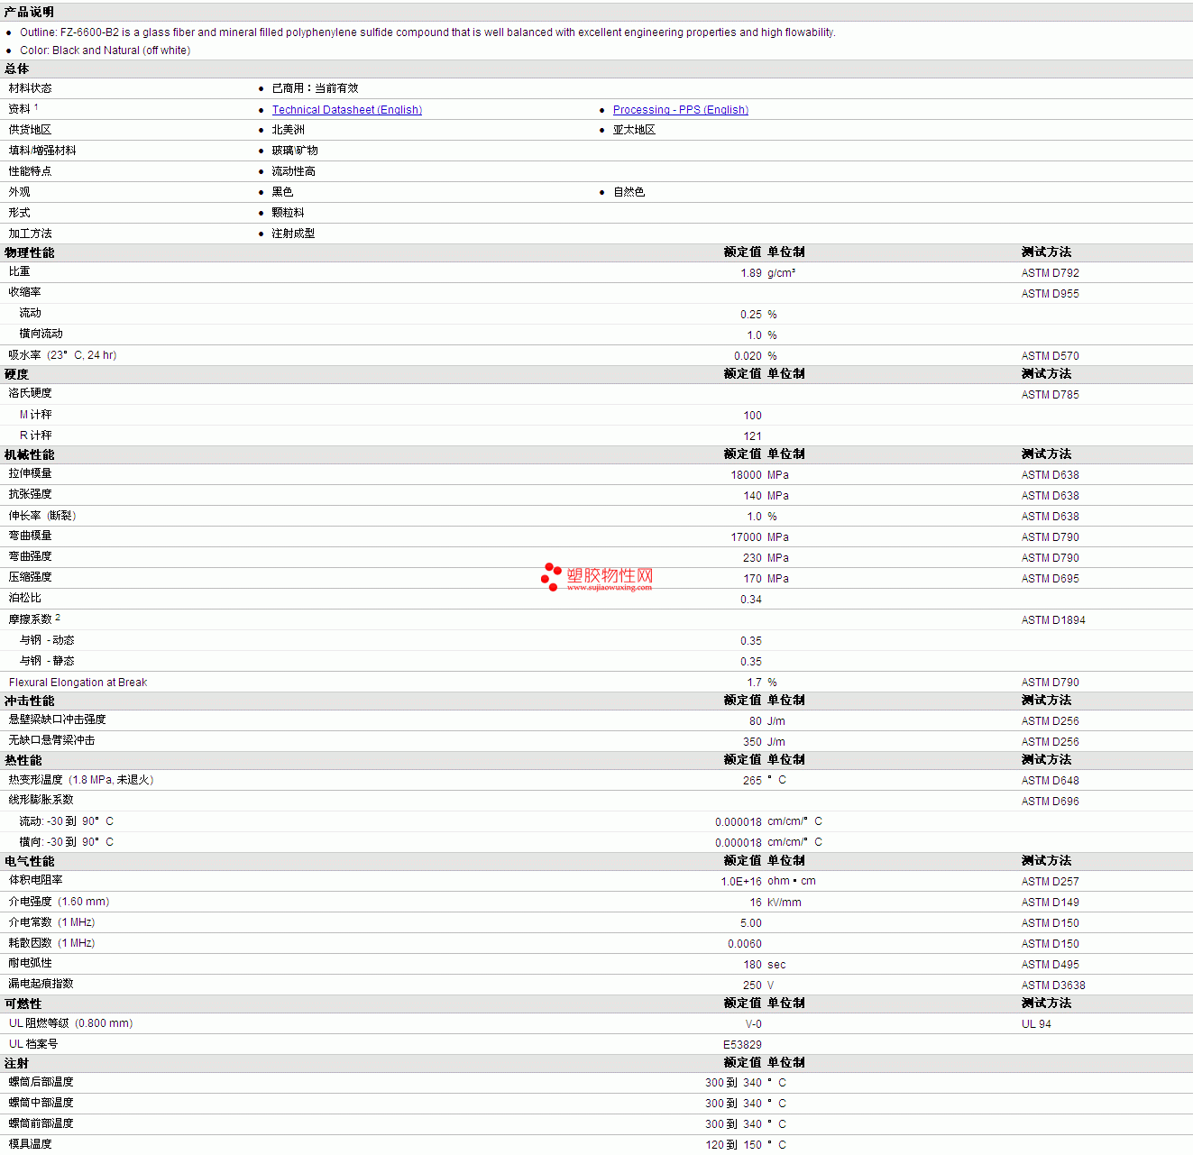Click the 已商用：当前有效 material status
The image size is (1193, 1155).
coord(315,88)
